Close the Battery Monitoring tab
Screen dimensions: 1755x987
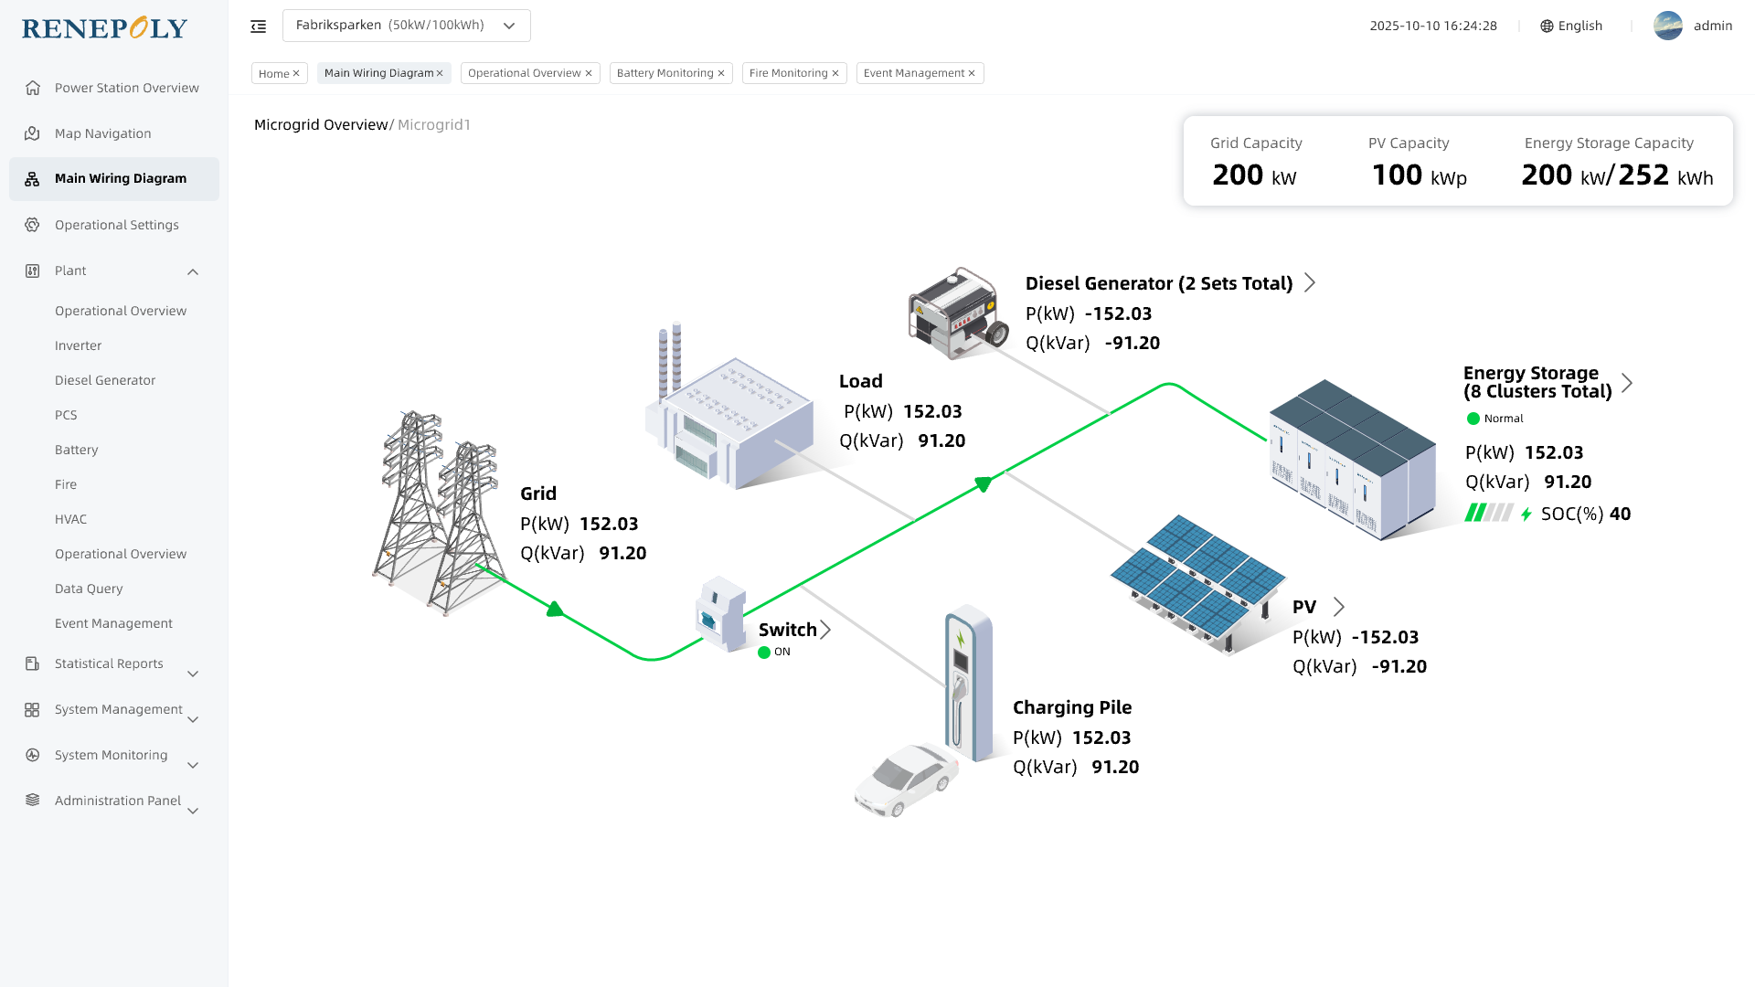[721, 74]
